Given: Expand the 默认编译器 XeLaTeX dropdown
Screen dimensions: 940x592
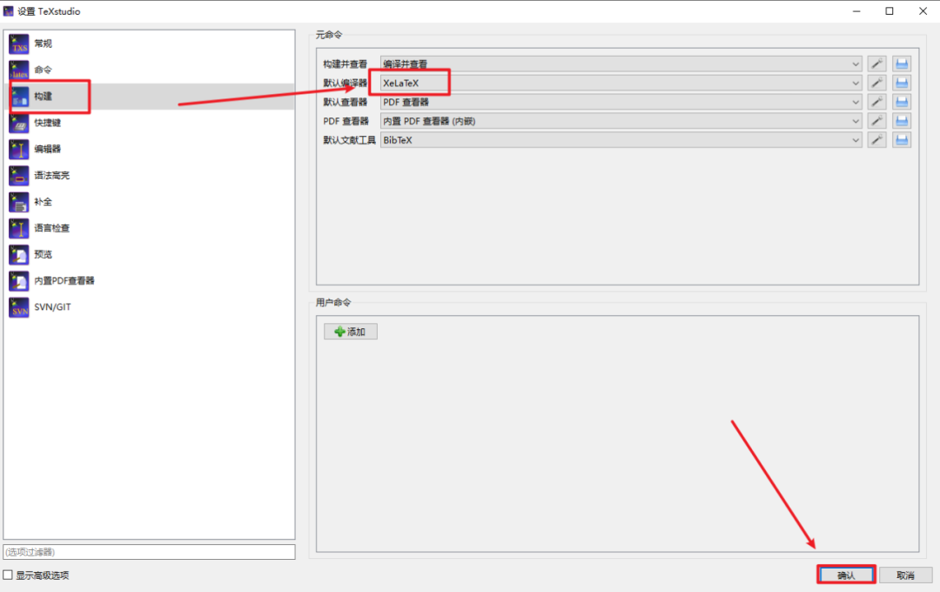Looking at the screenshot, I should [x=621, y=83].
